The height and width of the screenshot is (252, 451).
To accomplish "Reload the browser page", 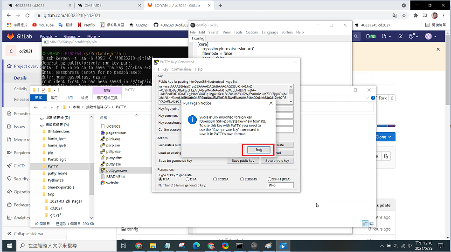I will click(x=28, y=15).
